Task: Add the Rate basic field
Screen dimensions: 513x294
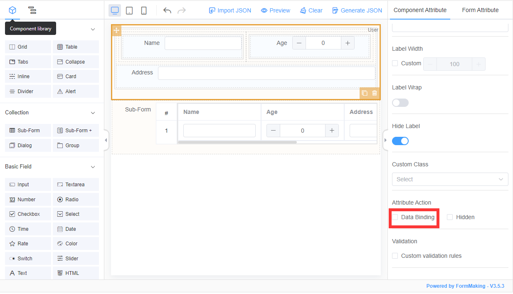Action: click(28, 243)
